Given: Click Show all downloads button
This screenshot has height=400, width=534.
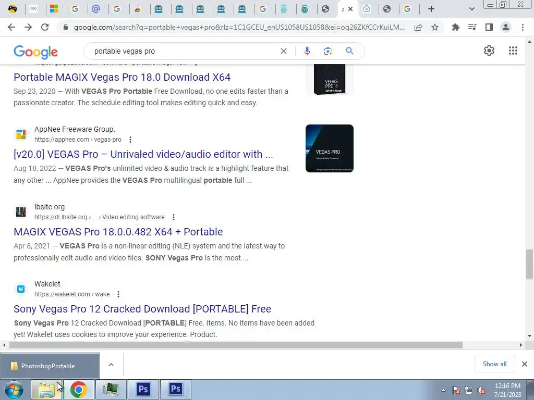Looking at the screenshot, I should pos(494,364).
